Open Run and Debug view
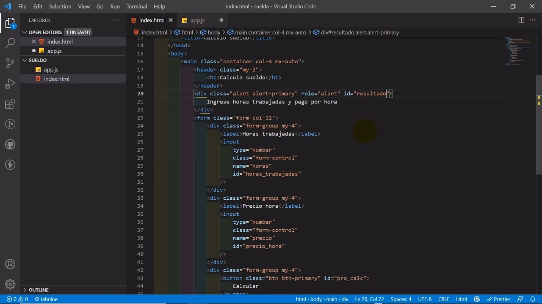 coord(10,84)
